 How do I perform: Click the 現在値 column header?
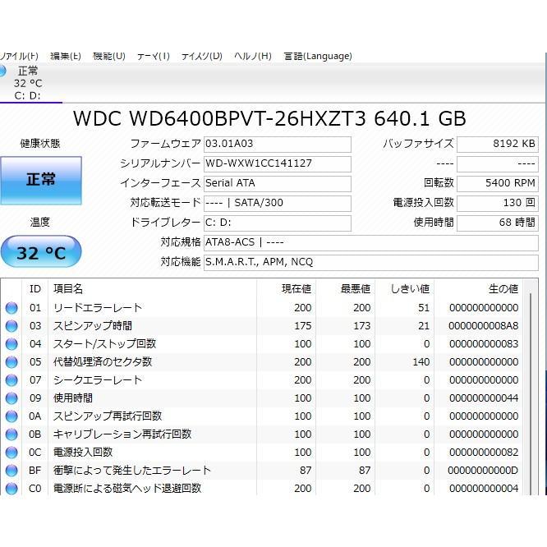pos(287,289)
